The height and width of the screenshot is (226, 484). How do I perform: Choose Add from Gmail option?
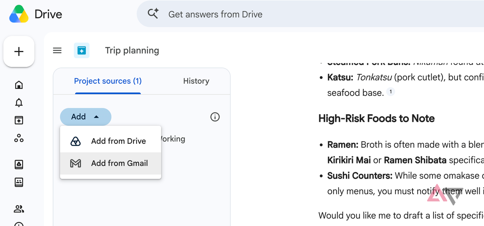click(110, 163)
